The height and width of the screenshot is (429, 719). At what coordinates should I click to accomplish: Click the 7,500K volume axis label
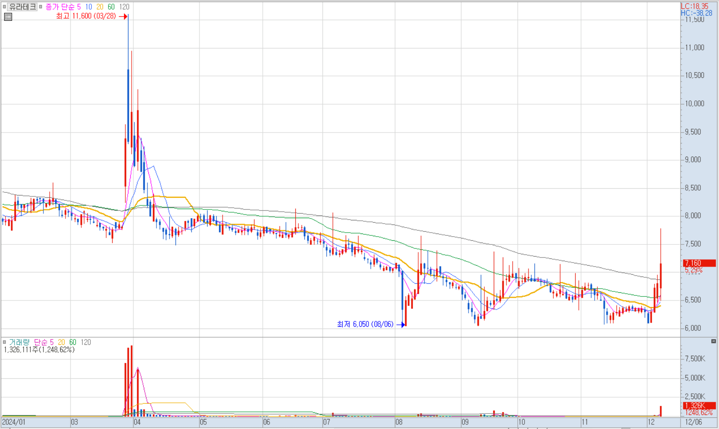(x=695, y=359)
